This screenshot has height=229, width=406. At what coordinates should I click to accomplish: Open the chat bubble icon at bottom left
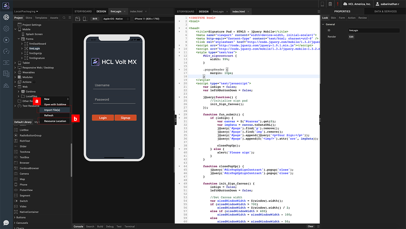tap(6, 223)
